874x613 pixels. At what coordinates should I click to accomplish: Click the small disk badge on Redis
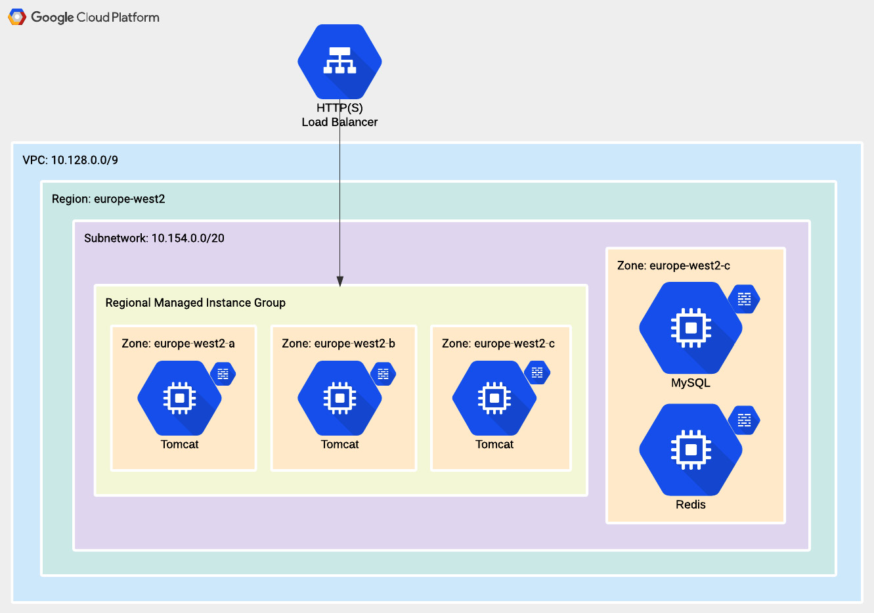click(744, 420)
